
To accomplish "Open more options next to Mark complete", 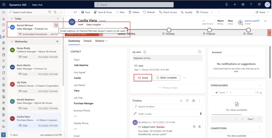I will coord(184,78).
